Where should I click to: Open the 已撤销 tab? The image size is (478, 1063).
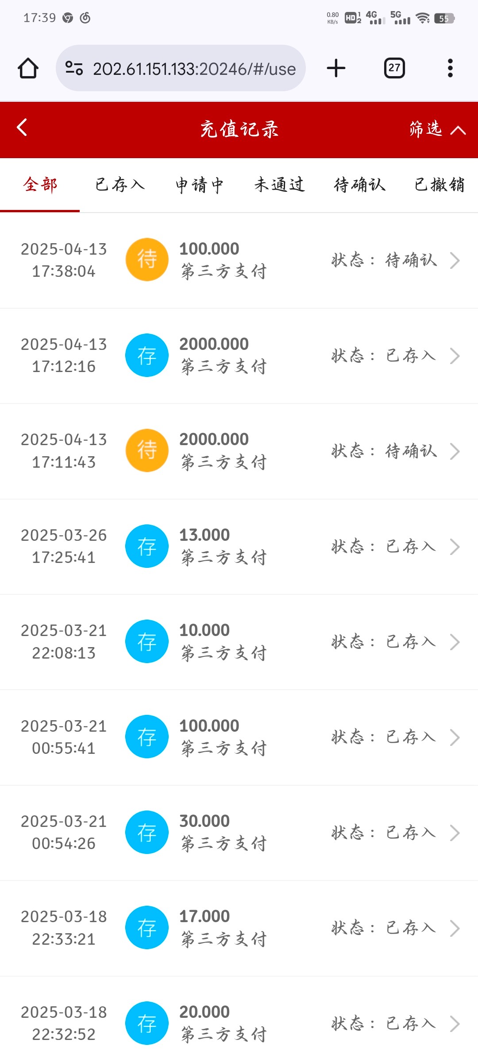click(x=439, y=185)
